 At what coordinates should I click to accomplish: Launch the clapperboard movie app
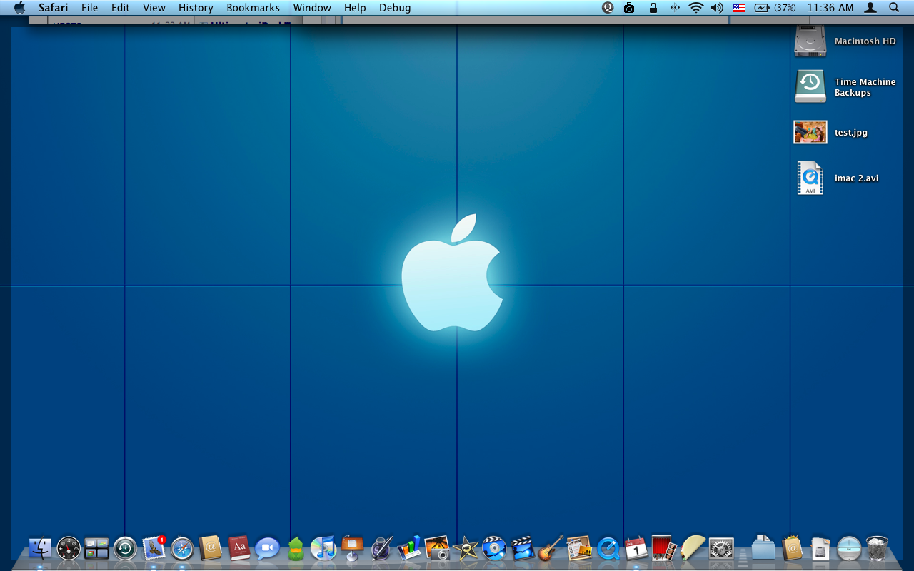click(x=523, y=548)
